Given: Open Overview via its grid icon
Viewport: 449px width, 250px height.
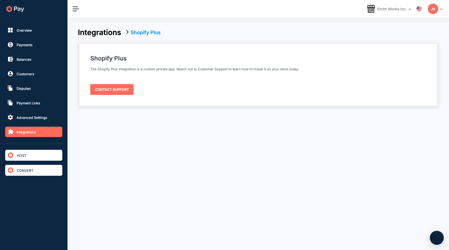Looking at the screenshot, I should pyautogui.click(x=10, y=30).
